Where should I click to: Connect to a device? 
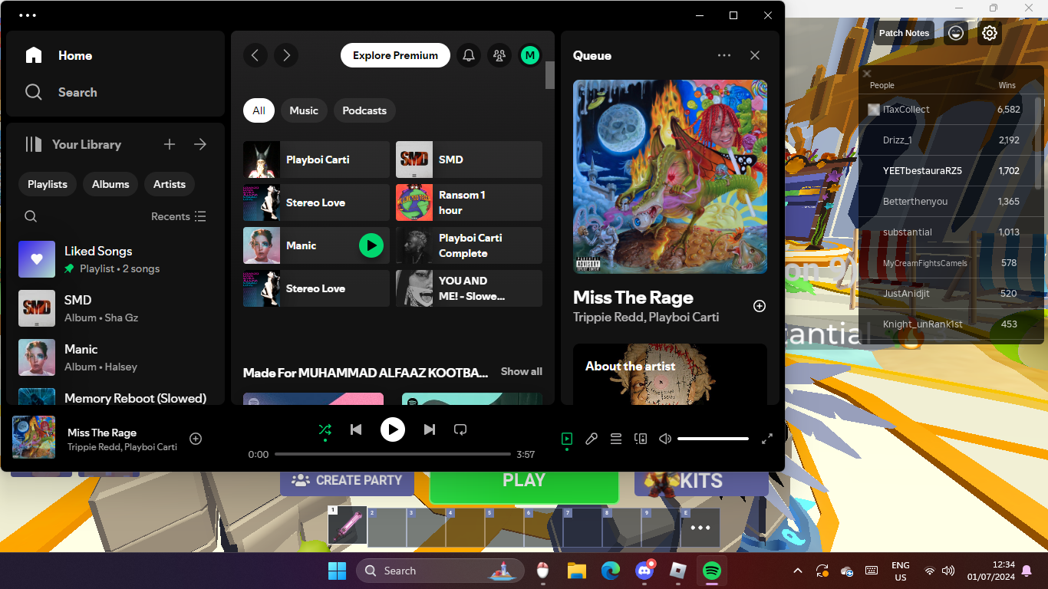[x=641, y=439]
